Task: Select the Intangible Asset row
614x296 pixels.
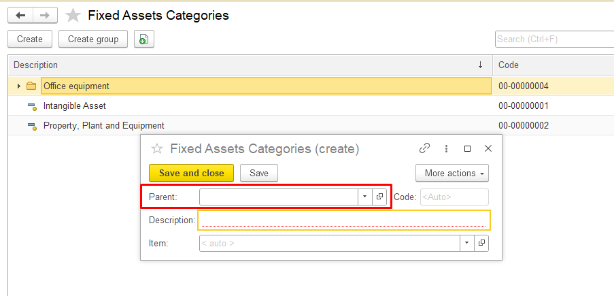Action: click(x=75, y=106)
